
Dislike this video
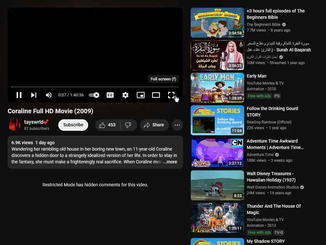click(128, 125)
